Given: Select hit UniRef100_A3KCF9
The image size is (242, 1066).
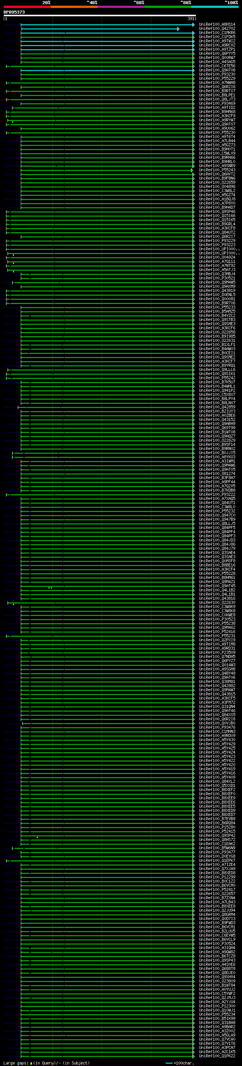Looking at the screenshot, I should pyautogui.click(x=217, y=116).
